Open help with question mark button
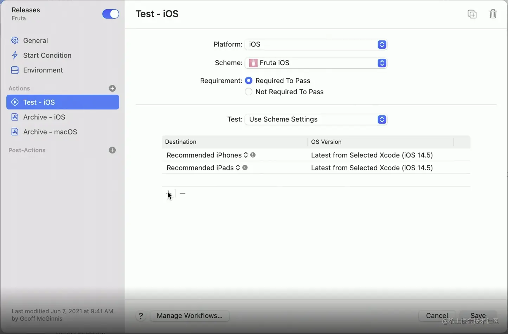 click(x=141, y=316)
